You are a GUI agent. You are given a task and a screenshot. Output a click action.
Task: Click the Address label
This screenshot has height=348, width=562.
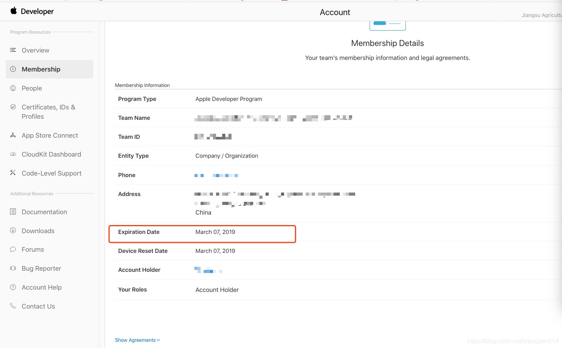point(129,194)
